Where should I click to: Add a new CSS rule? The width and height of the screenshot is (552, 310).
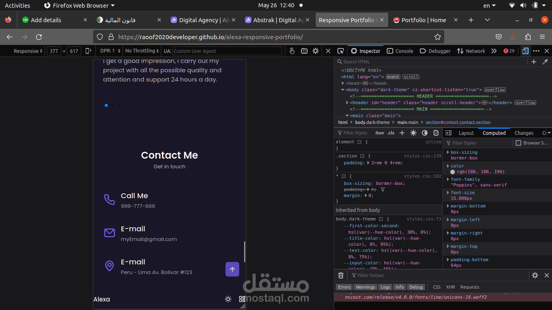[402, 133]
